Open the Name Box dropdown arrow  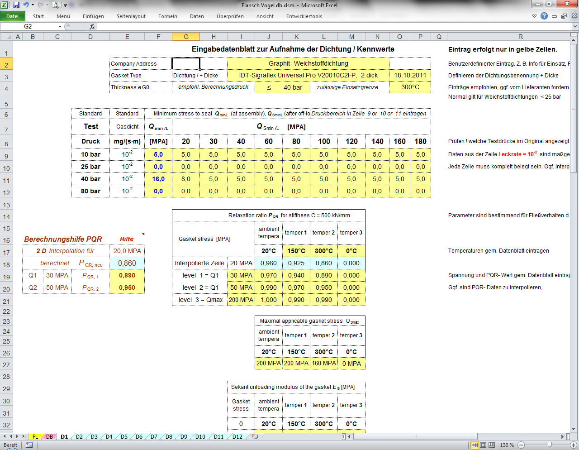(59, 27)
